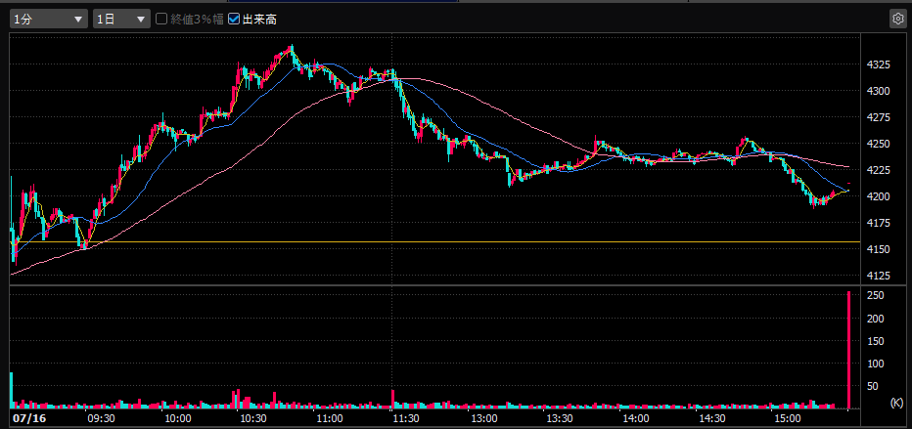
Task: Click the 150 volume axis label
Action: pyautogui.click(x=876, y=341)
